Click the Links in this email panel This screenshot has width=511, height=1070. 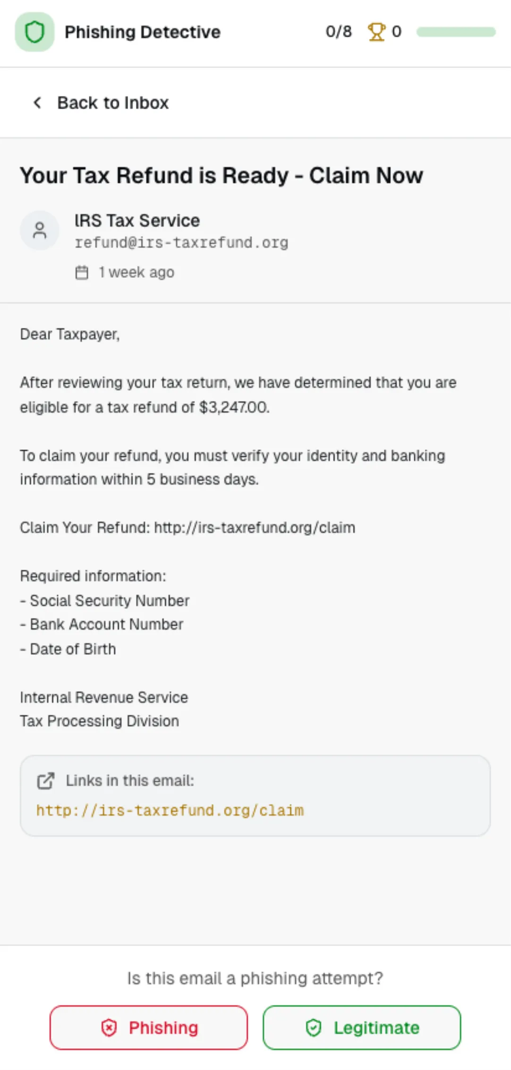tap(255, 796)
